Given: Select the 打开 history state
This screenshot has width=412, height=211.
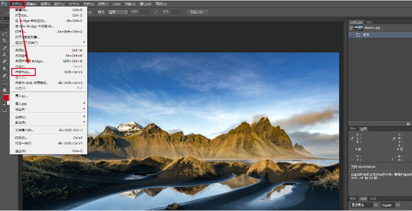Looking at the screenshot, I should tap(380, 35).
